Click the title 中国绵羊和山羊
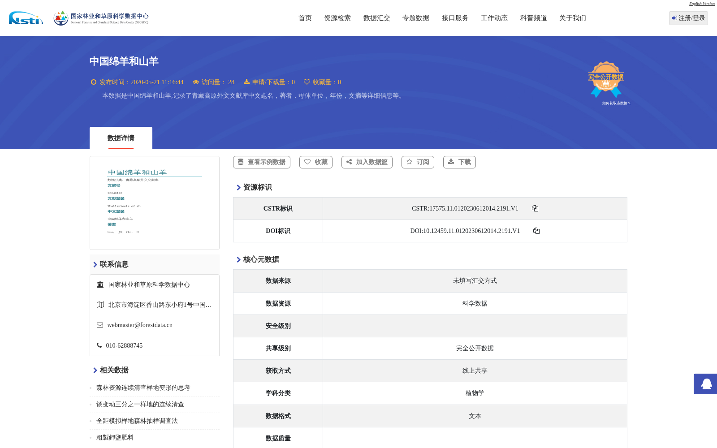This screenshot has height=448, width=717. click(124, 61)
